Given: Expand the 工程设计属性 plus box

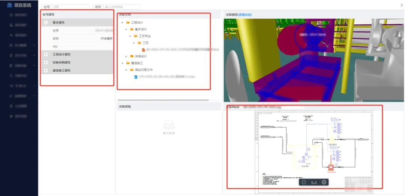Looking at the screenshot, I should point(46,55).
